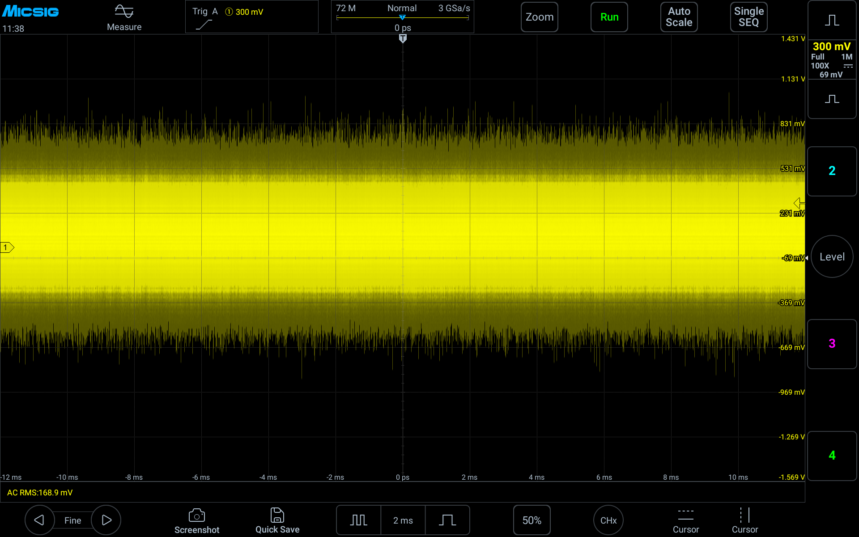Enable channel 4
The image size is (859, 537).
832,456
